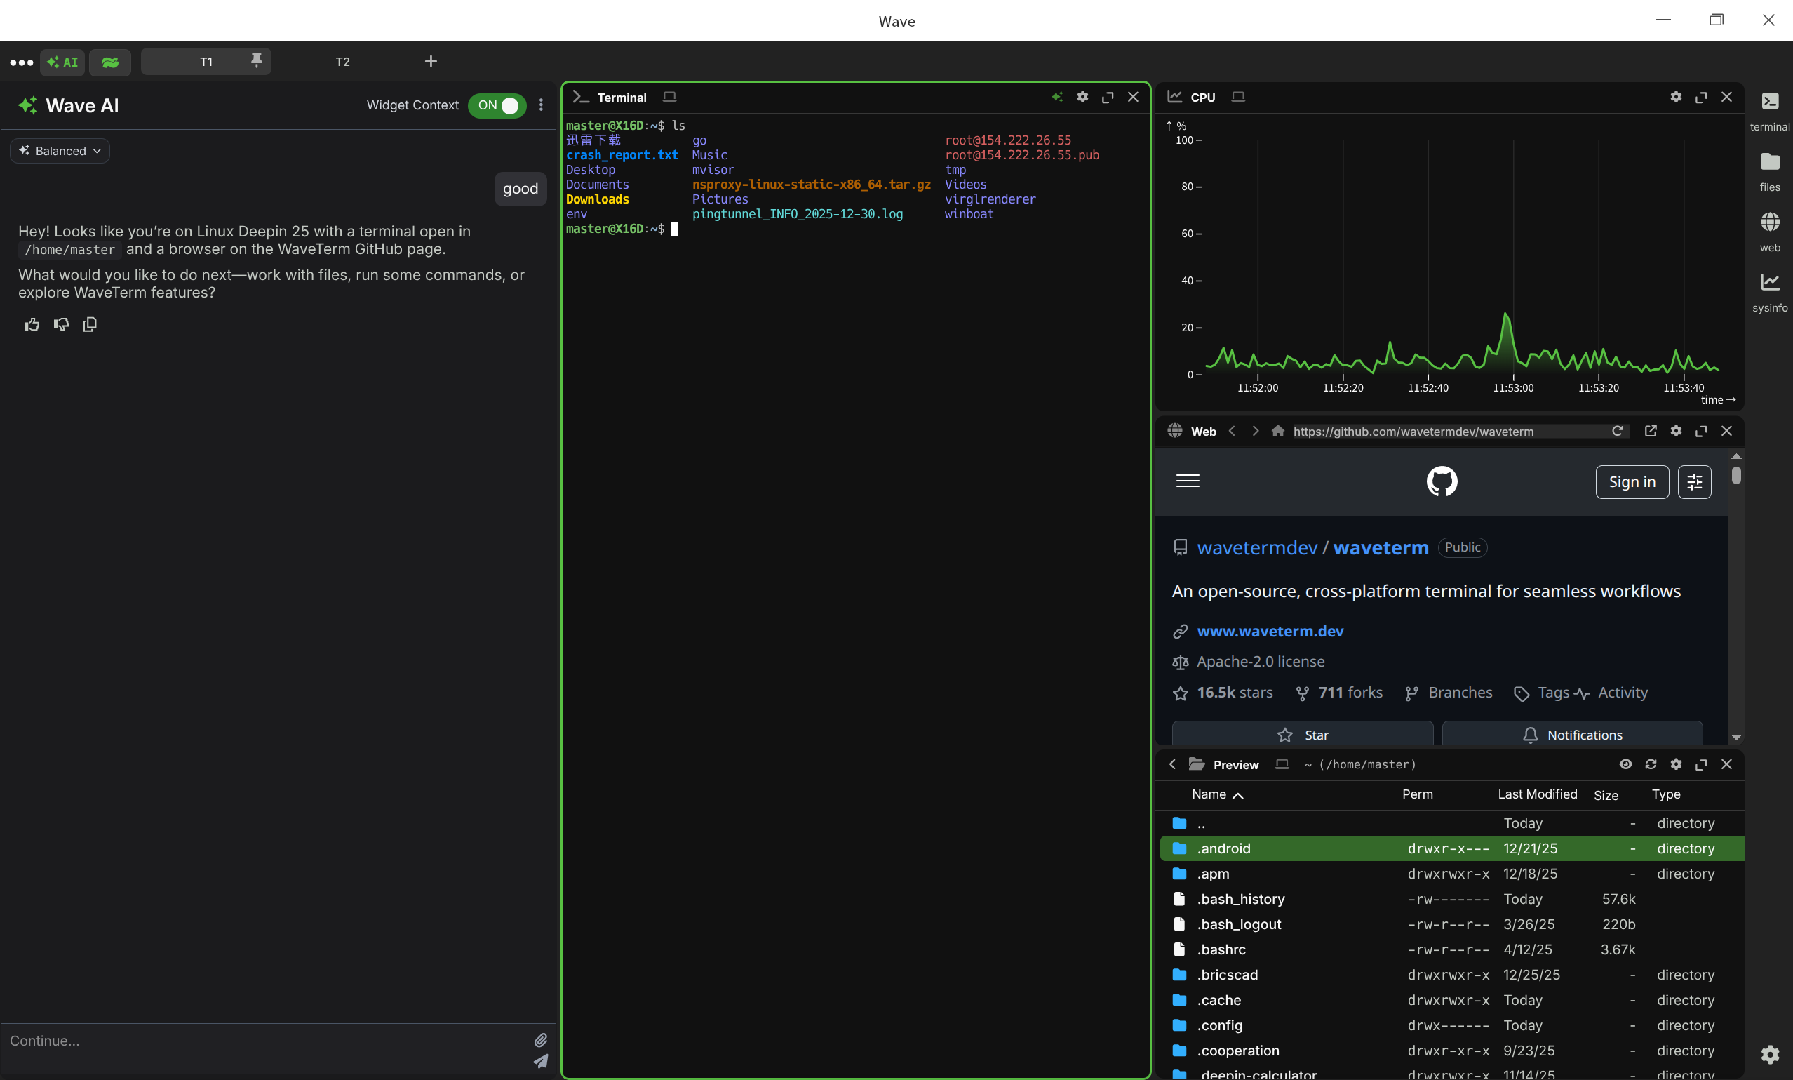Open Wave settings gear at bottom right
Viewport: 1793px width, 1080px height.
click(x=1770, y=1054)
